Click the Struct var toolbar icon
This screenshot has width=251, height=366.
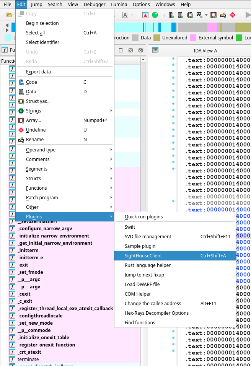190,15
